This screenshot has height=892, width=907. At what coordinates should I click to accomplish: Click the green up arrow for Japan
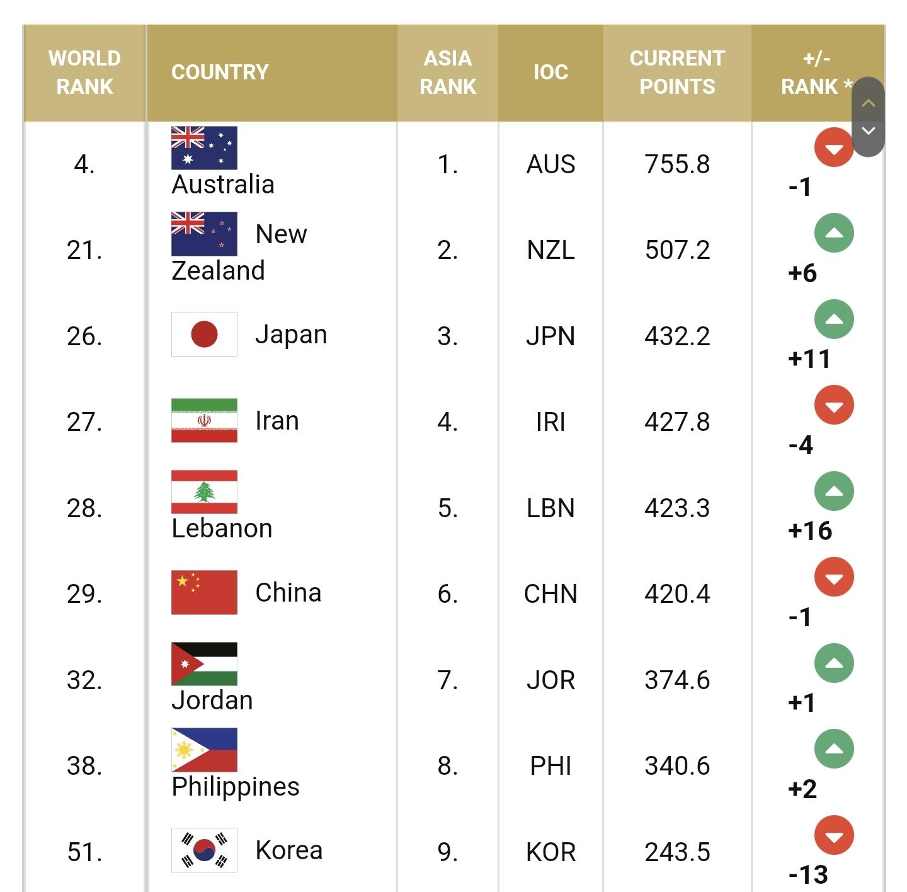point(834,319)
